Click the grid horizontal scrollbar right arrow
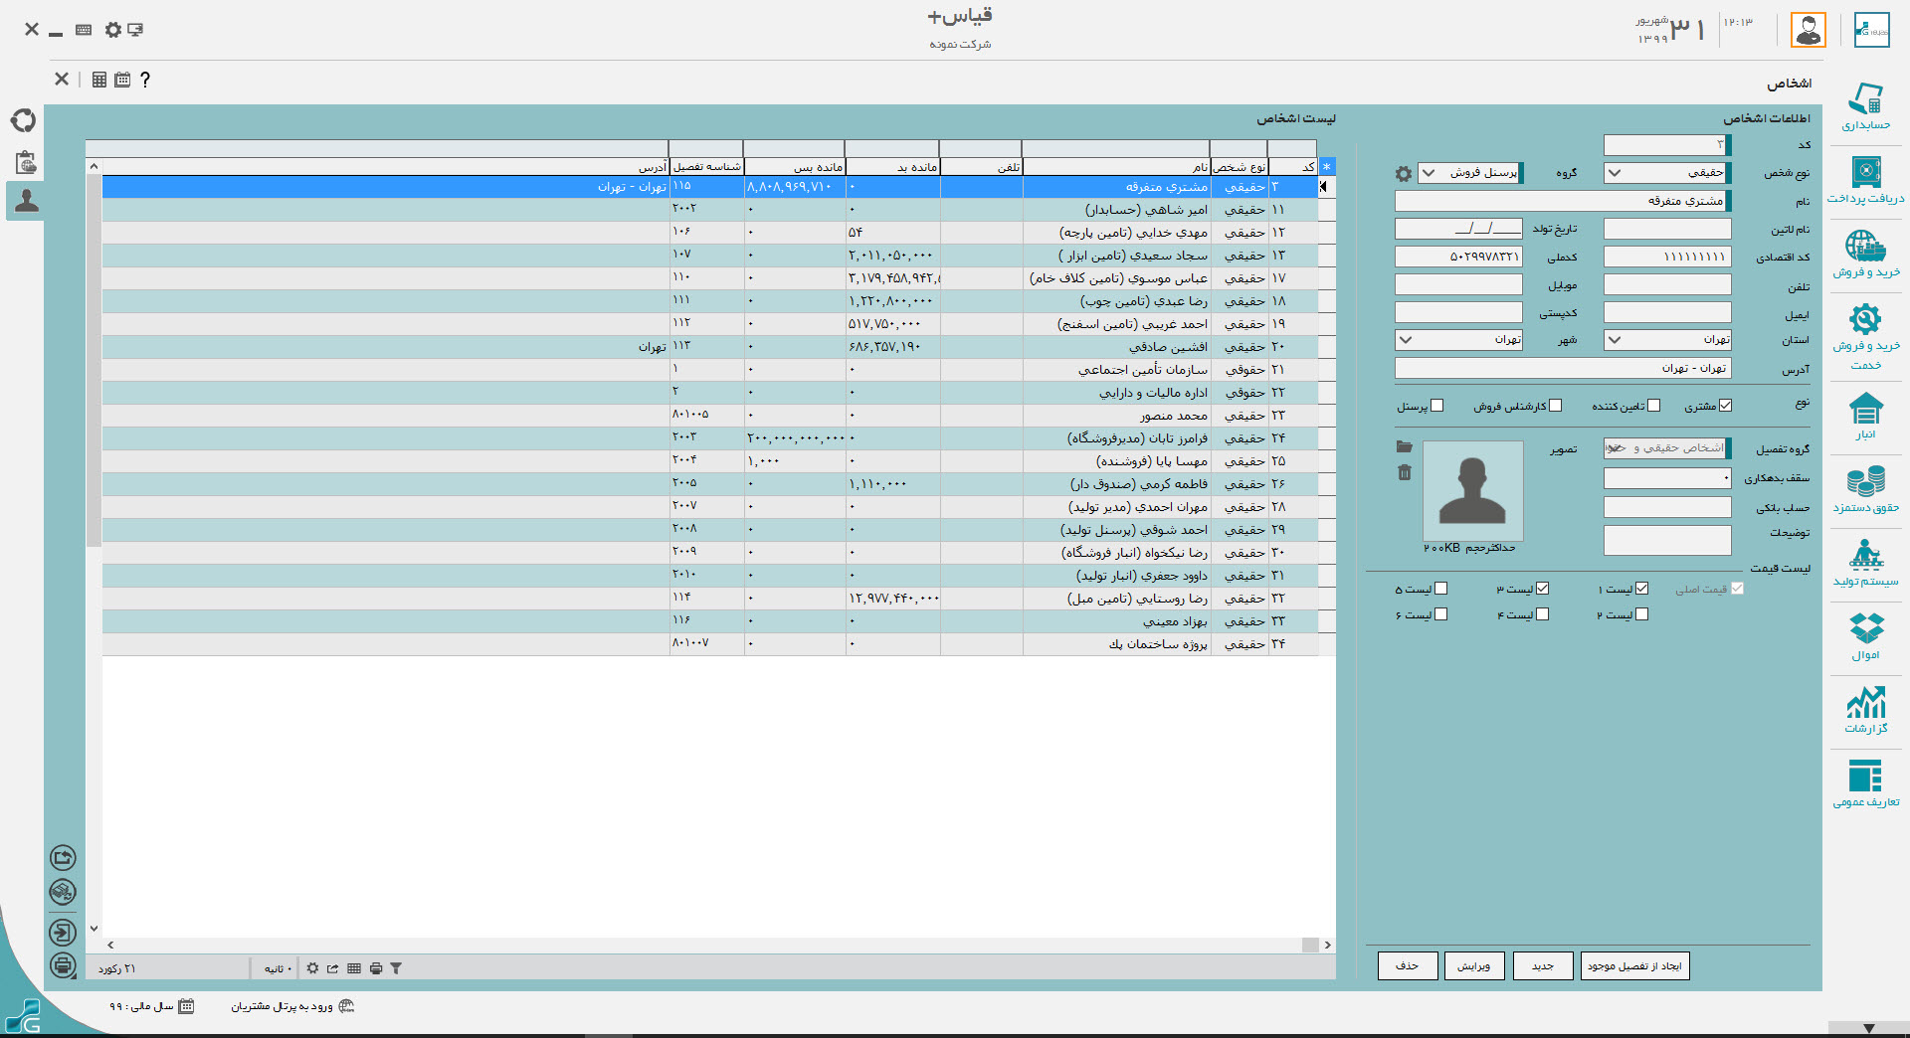Image resolution: width=1910 pixels, height=1038 pixels. (x=1327, y=946)
